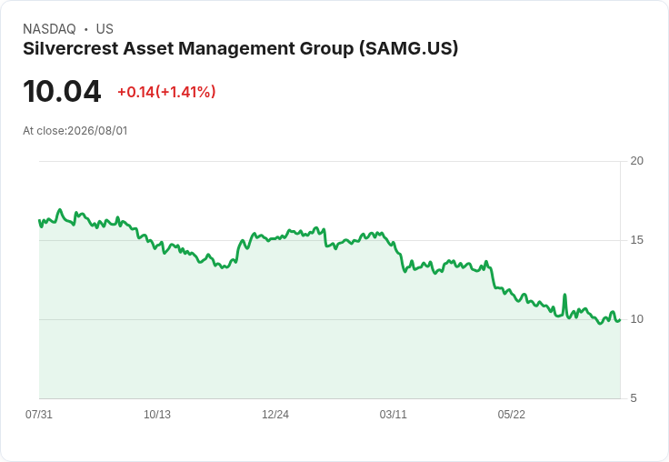Click the 07/31 x-axis date label
This screenshot has height=462, width=669.
[39, 414]
